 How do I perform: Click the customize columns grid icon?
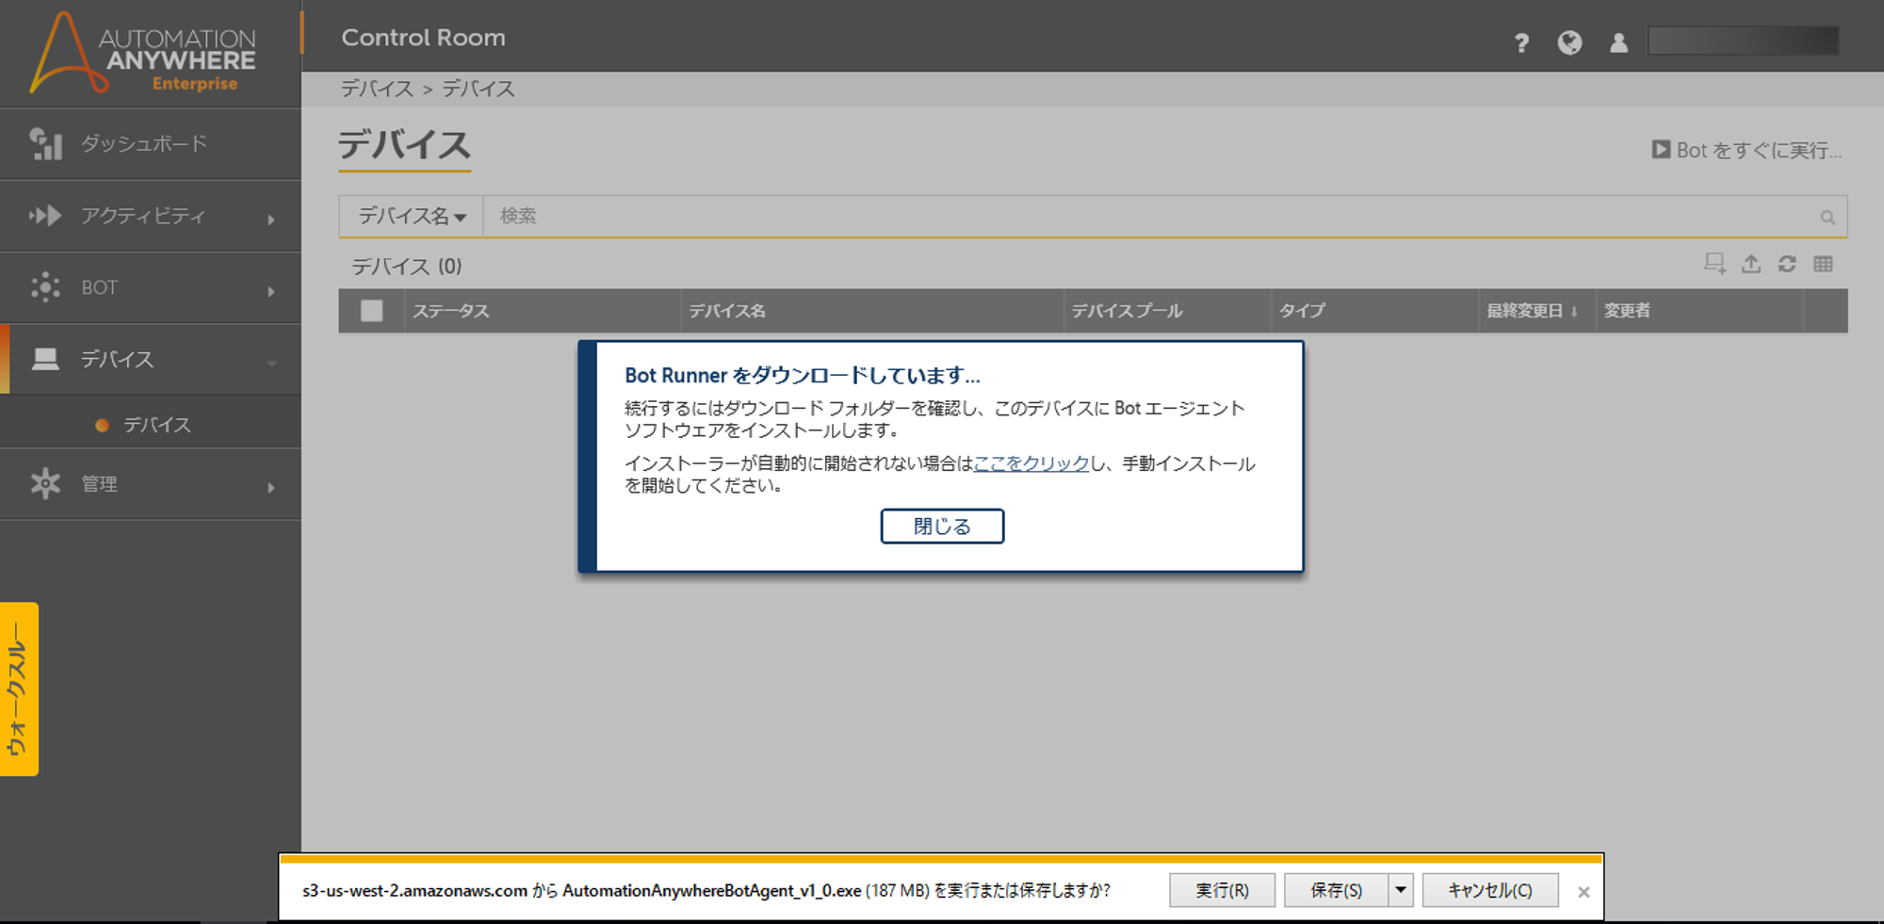point(1823,264)
